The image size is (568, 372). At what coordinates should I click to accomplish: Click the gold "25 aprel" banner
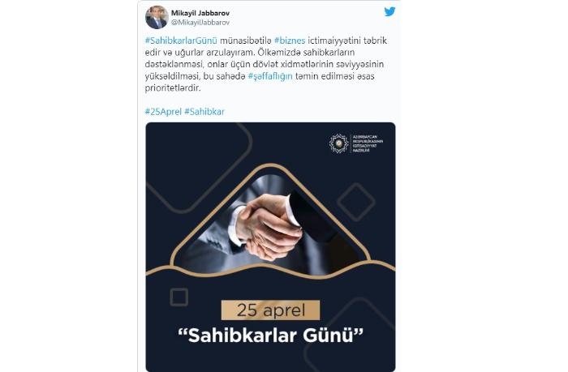(270, 310)
